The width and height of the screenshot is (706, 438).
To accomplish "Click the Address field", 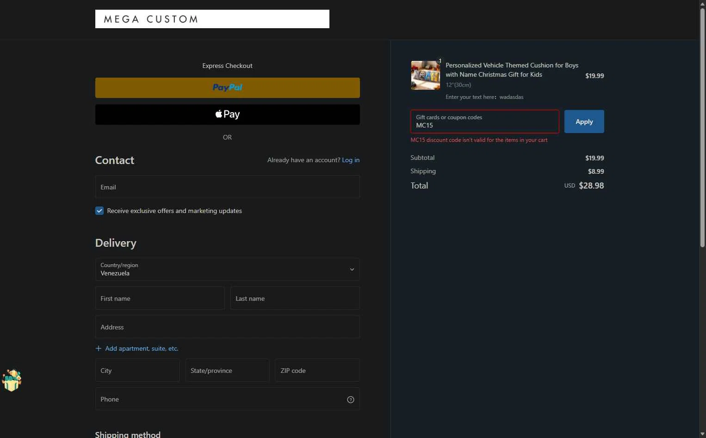I will click(x=227, y=327).
